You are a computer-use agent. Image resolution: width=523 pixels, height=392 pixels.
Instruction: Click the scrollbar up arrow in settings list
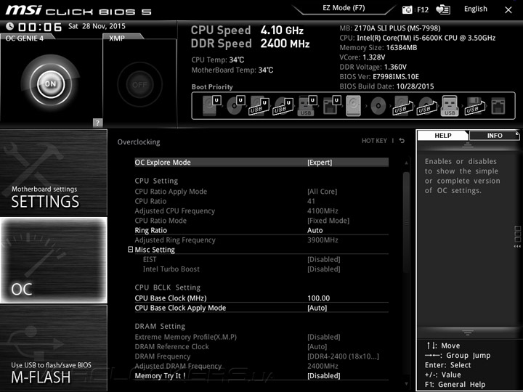coord(406,163)
